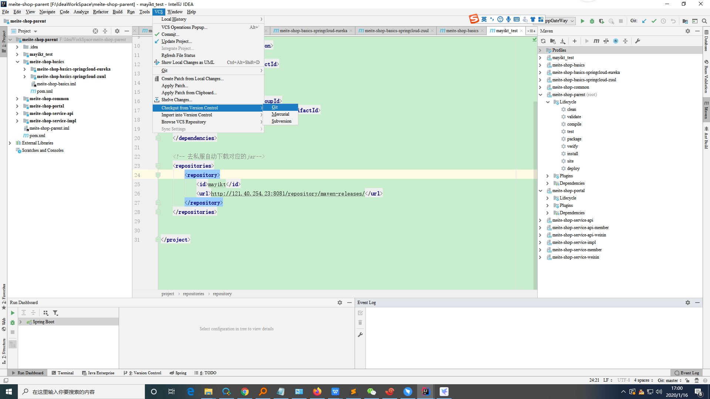Screen dimensions: 710x399
Task: Open the Windows Start menu
Action: pyautogui.click(x=9, y=392)
